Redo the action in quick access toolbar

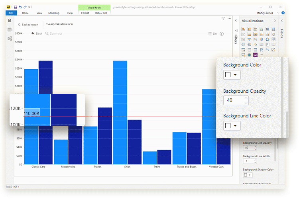coord(25,7)
